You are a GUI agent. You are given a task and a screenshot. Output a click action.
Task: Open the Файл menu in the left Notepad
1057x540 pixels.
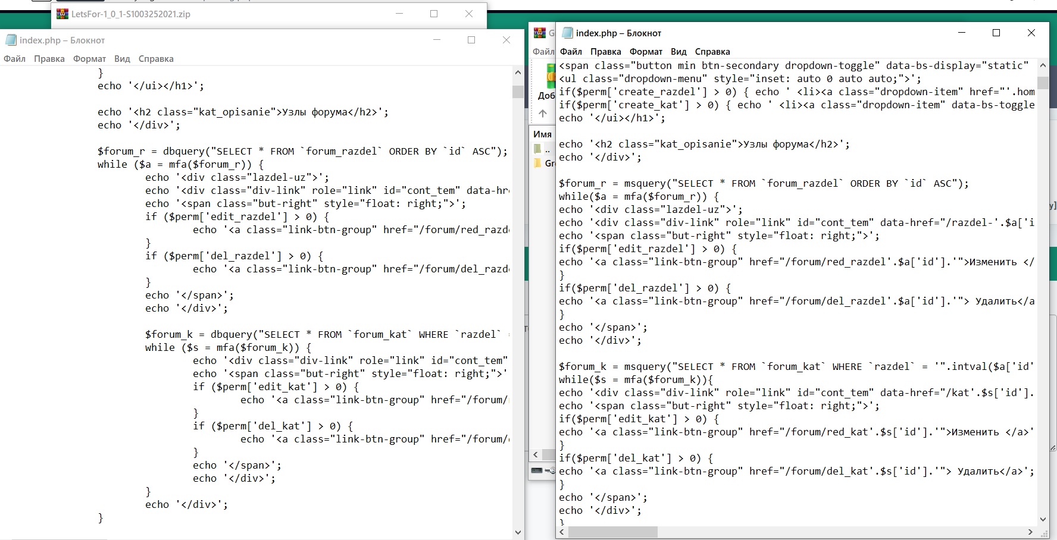pyautogui.click(x=14, y=58)
